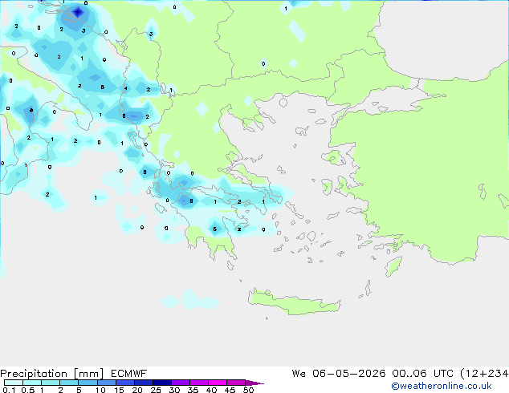The width and height of the screenshot is (509, 393).
Task: Click legend scale label '40'
Action: [211, 390]
